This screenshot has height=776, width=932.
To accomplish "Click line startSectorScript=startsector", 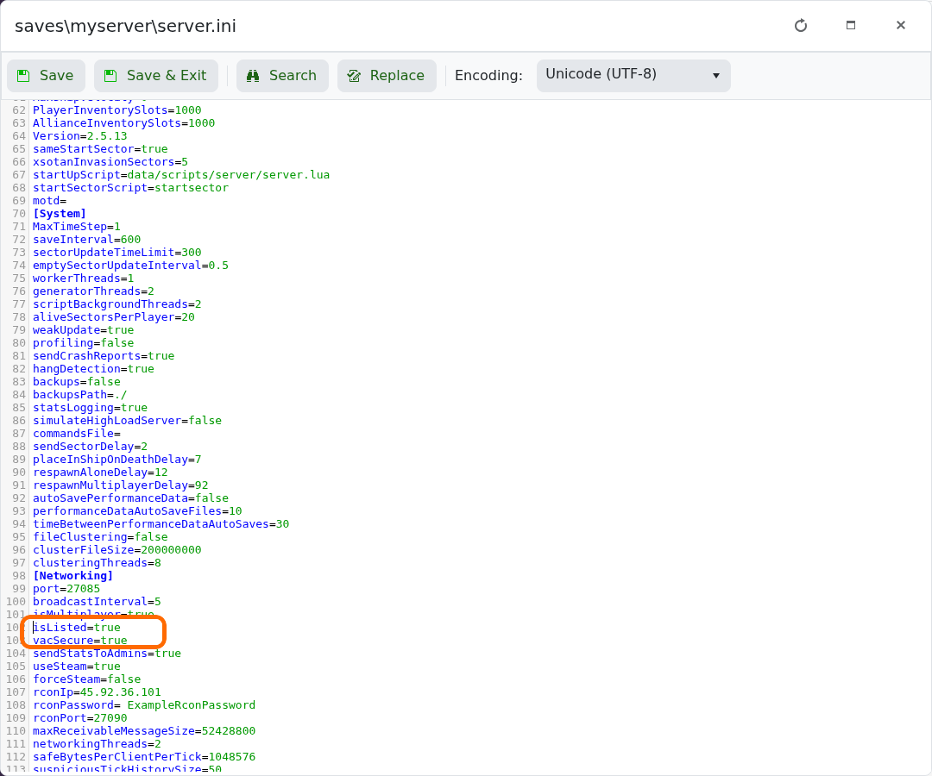I will [x=130, y=188].
